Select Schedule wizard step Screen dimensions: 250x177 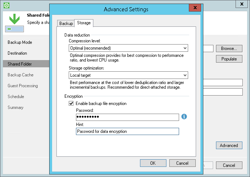16,97
